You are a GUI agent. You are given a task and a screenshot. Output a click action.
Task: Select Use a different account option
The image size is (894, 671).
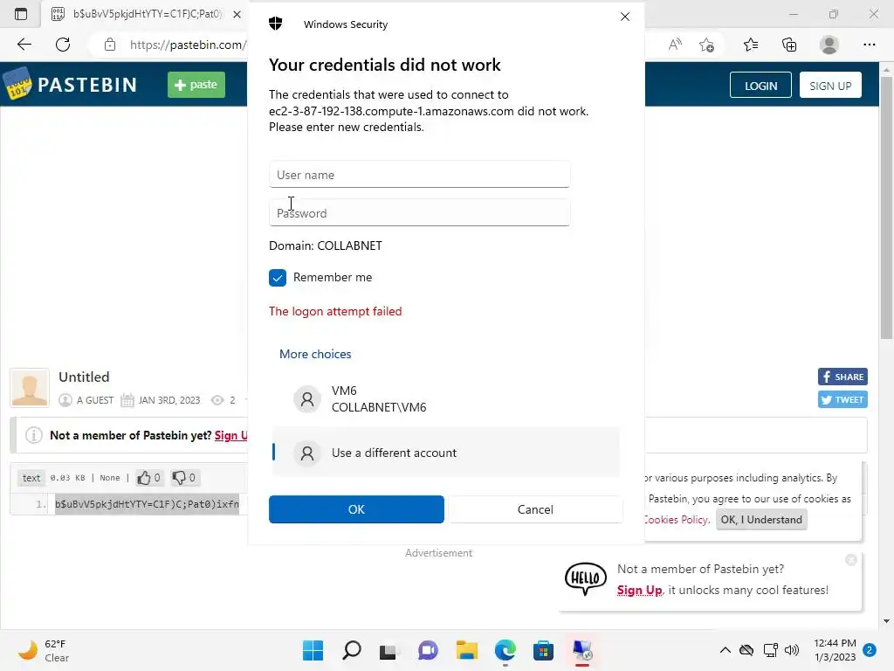(x=393, y=453)
